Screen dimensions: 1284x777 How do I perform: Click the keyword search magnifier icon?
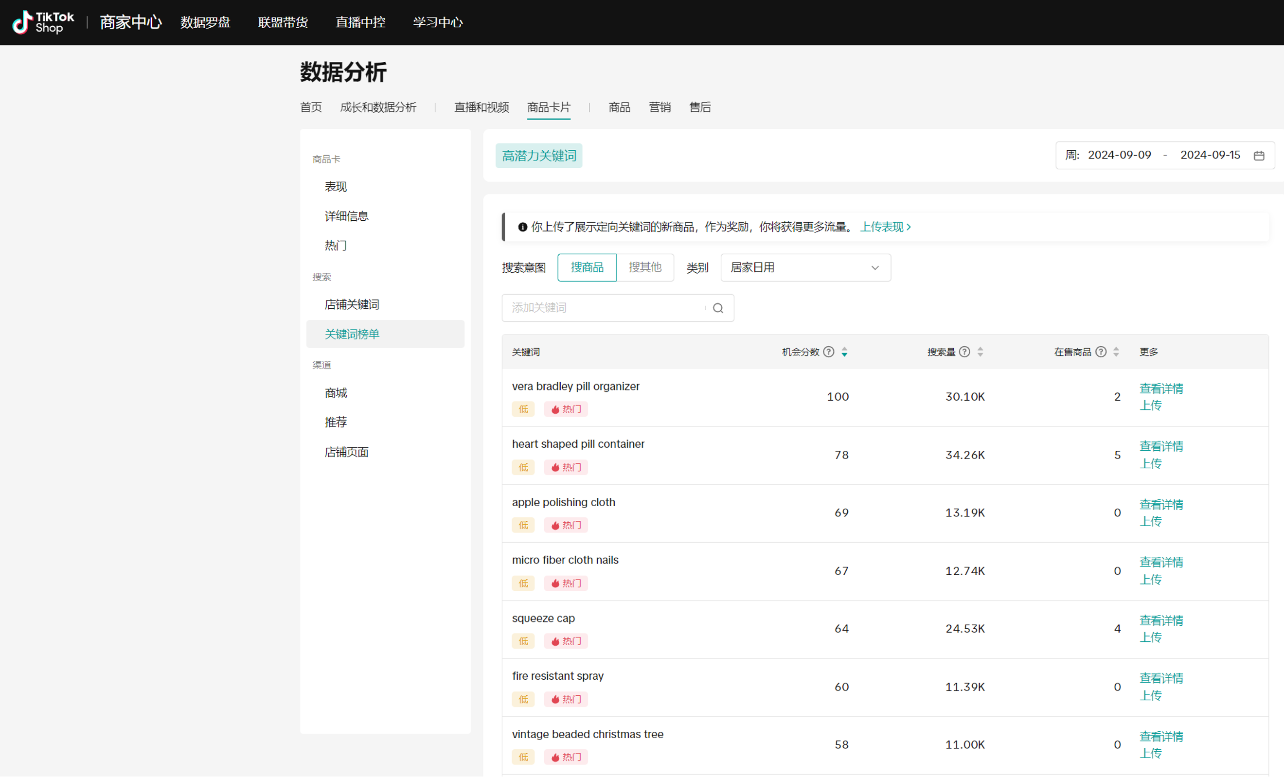tap(717, 308)
